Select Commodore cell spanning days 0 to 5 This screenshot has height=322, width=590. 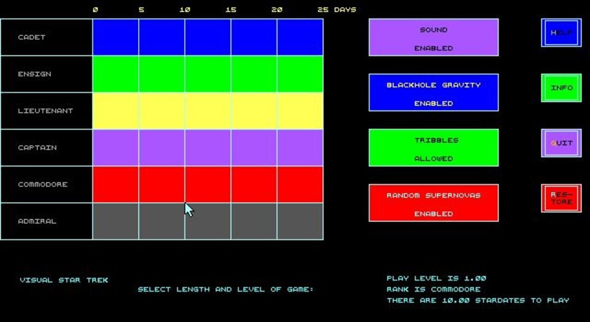pos(116,184)
